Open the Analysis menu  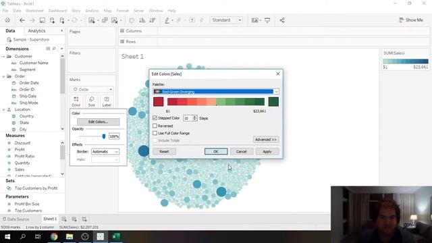[92, 11]
